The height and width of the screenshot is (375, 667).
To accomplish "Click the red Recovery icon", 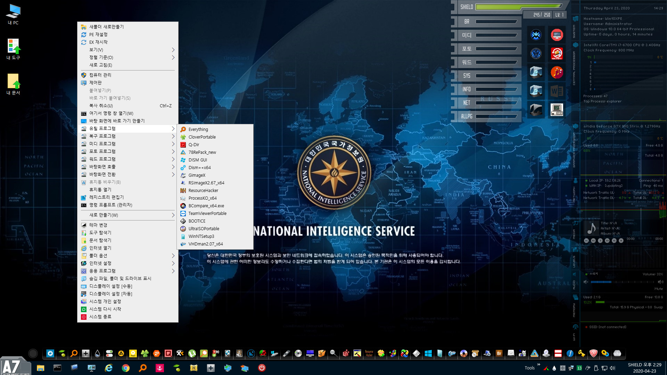I will point(557,53).
